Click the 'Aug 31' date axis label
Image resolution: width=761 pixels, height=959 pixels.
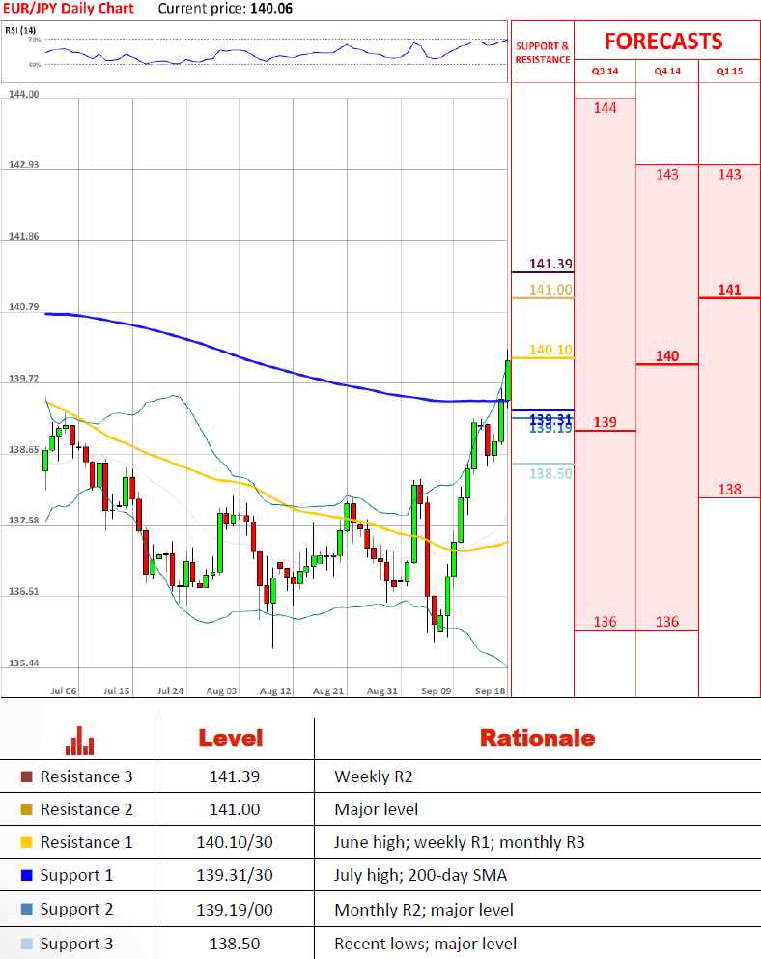[381, 691]
